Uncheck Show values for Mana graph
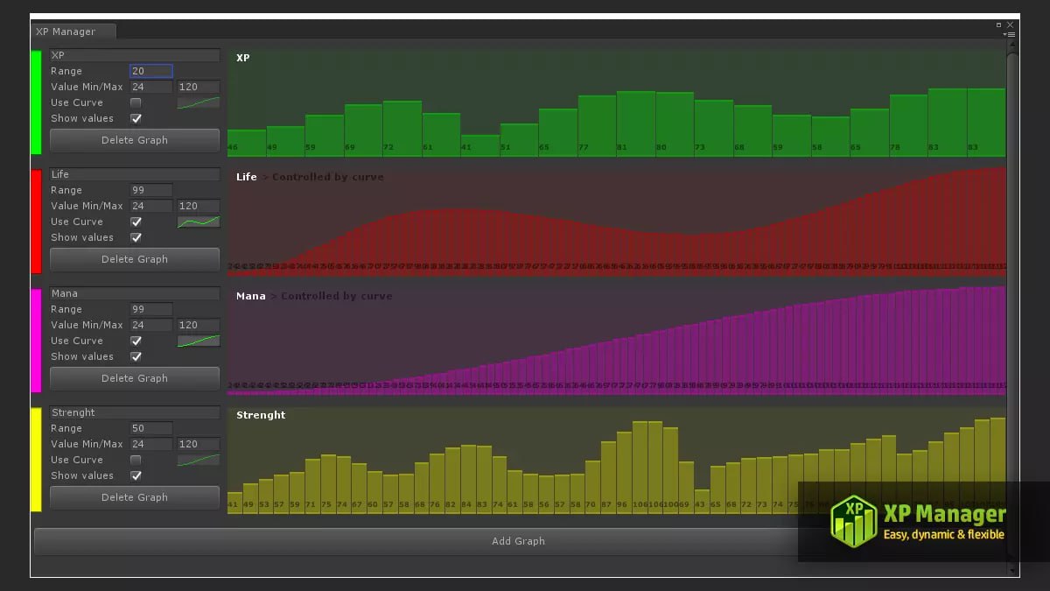 [x=136, y=356]
